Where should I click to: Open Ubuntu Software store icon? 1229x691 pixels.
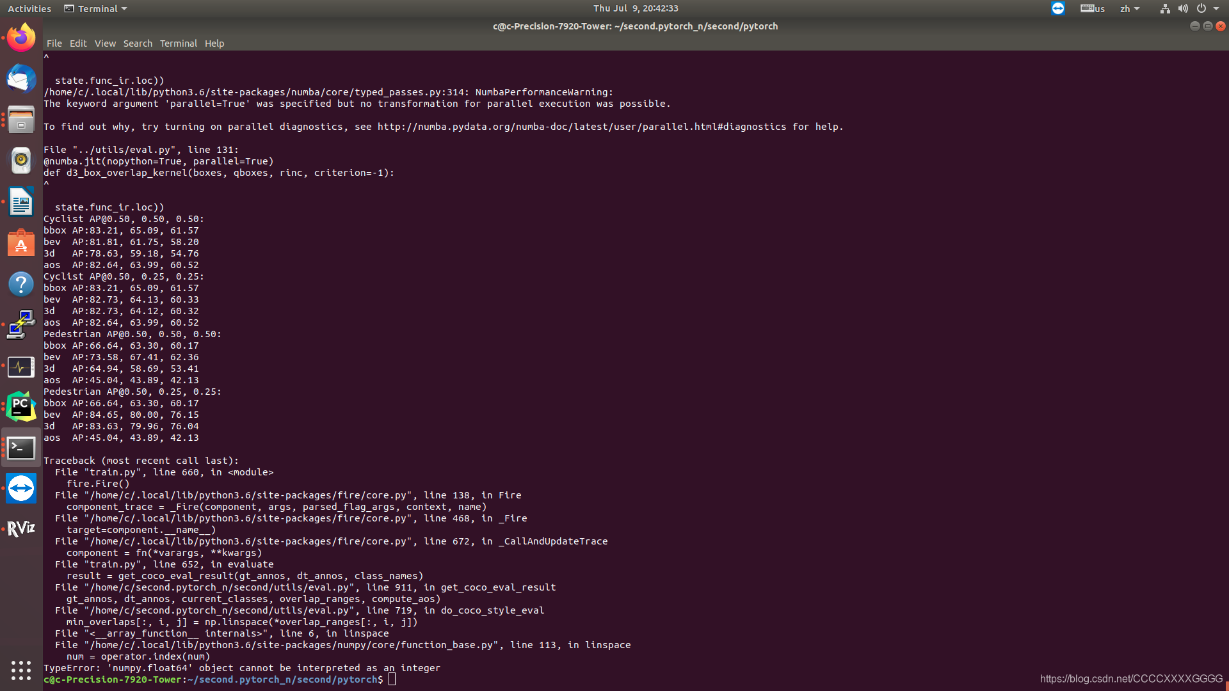coord(21,243)
